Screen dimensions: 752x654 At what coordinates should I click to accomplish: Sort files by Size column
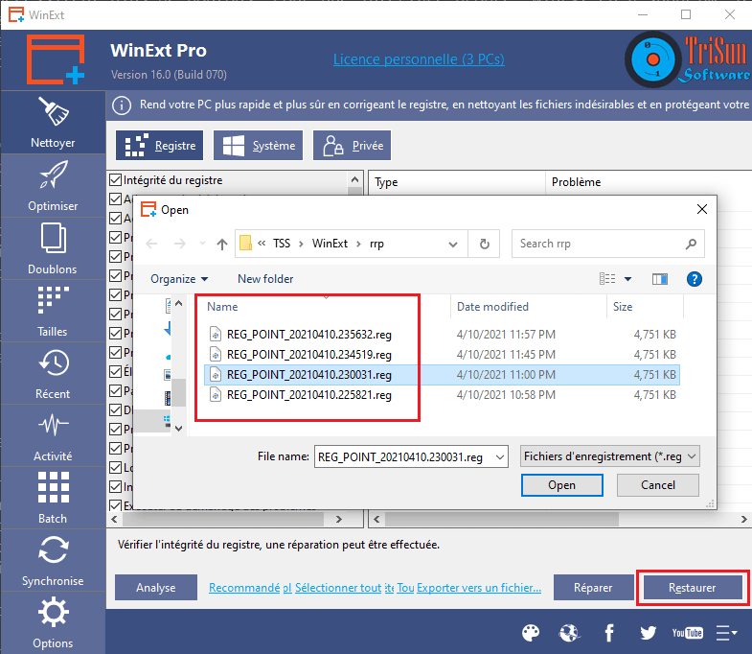[623, 307]
